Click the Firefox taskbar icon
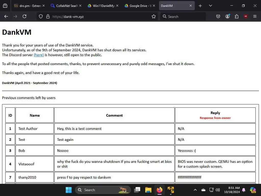 [160, 190]
